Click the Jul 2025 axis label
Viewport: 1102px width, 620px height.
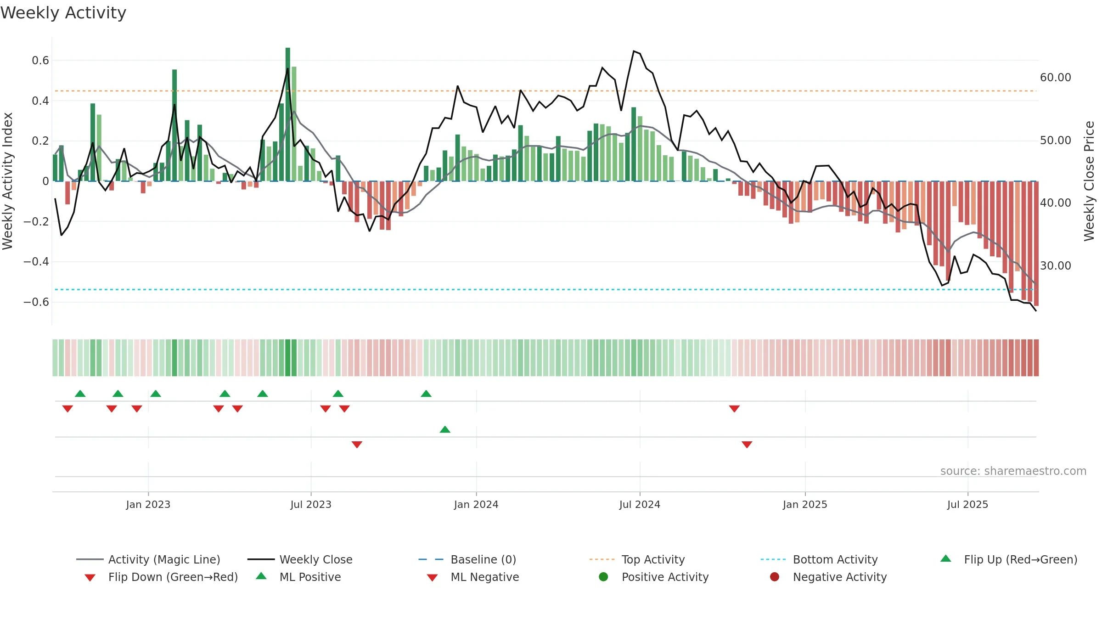click(967, 504)
